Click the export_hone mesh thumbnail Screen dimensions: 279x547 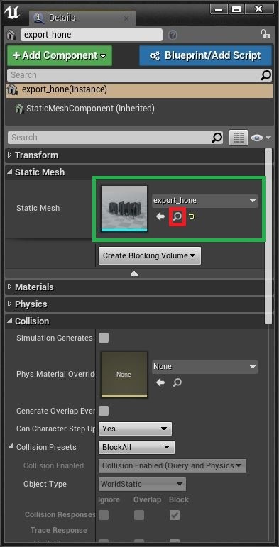(x=124, y=209)
